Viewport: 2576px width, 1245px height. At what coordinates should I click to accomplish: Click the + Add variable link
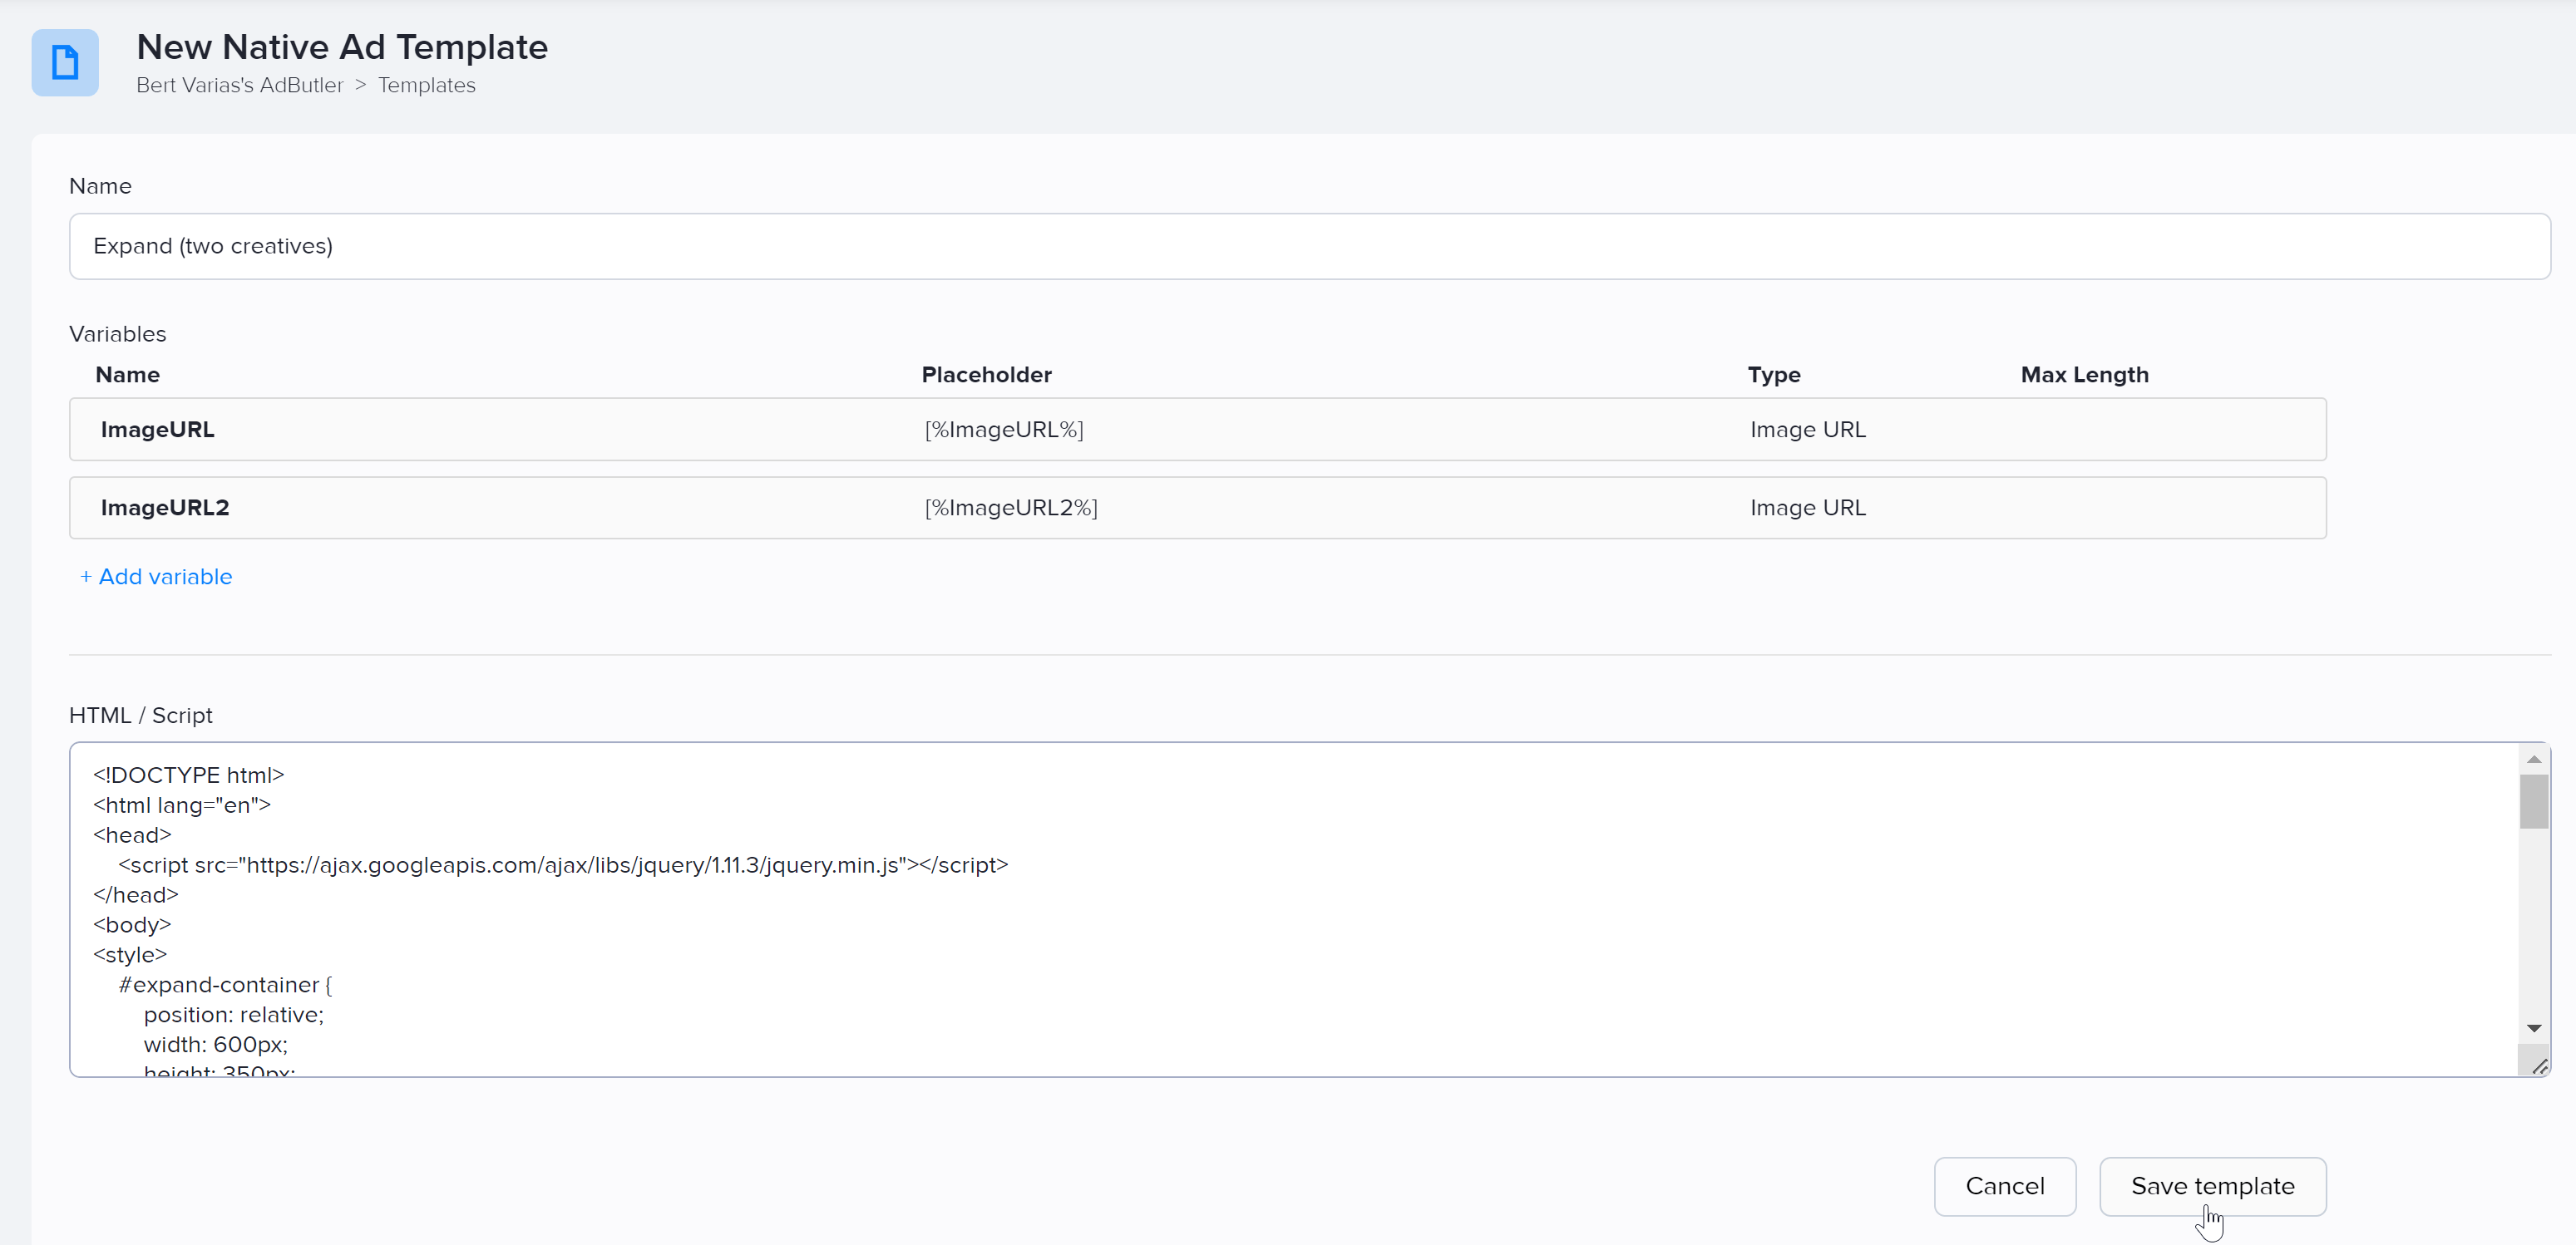click(x=156, y=577)
